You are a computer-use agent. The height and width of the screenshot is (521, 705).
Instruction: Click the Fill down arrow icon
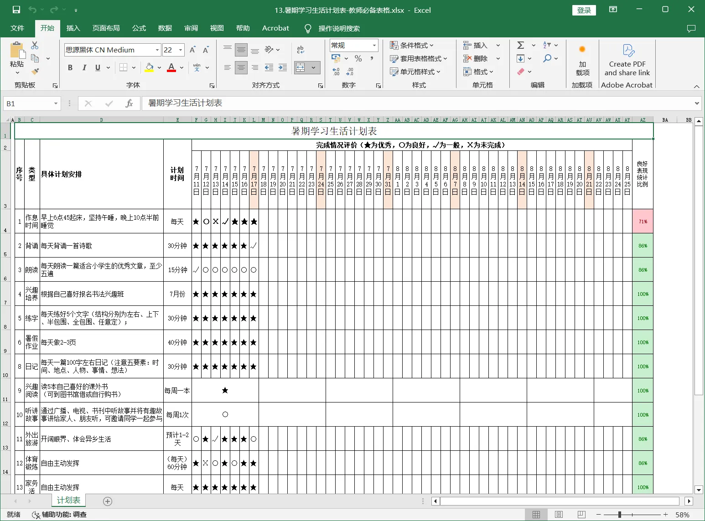(x=520, y=58)
